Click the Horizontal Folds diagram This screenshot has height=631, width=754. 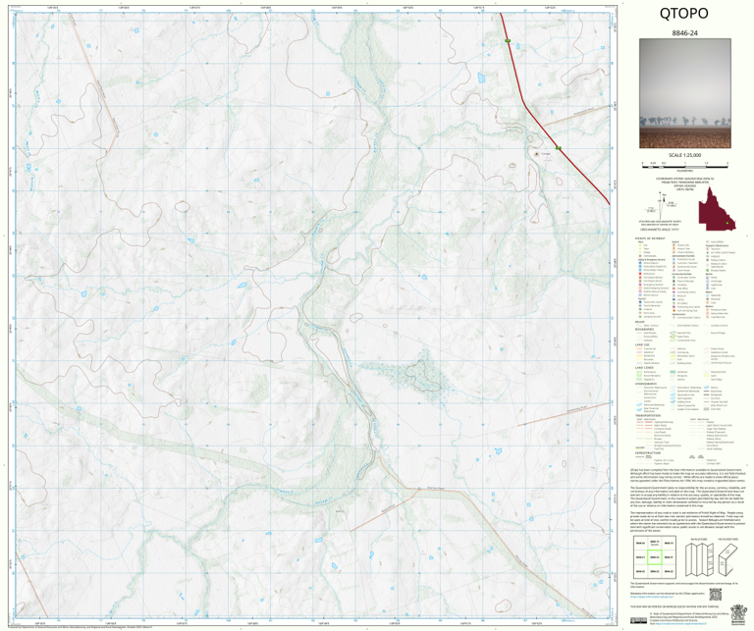pyautogui.click(x=727, y=560)
